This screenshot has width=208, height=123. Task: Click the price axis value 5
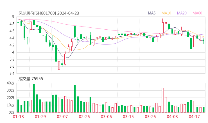tap(13, 17)
